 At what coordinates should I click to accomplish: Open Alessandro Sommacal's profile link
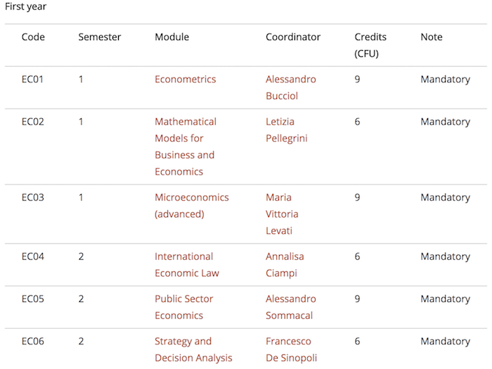point(290,307)
